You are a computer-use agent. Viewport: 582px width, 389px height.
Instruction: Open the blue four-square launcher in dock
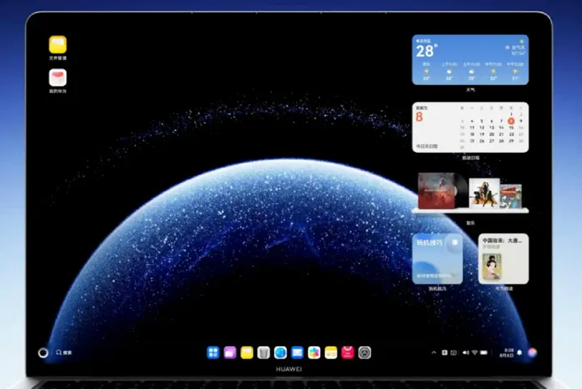pyautogui.click(x=213, y=353)
